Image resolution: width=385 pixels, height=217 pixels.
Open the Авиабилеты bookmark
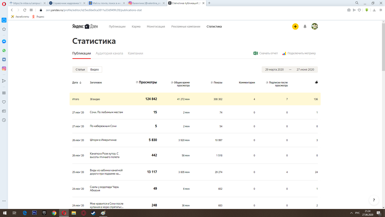point(20,17)
